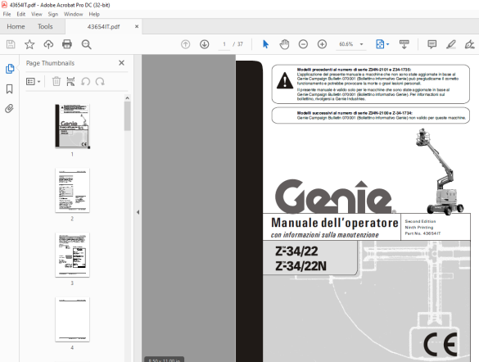Zoom out with the minus icon
479x362 pixels.
[x=303, y=44]
